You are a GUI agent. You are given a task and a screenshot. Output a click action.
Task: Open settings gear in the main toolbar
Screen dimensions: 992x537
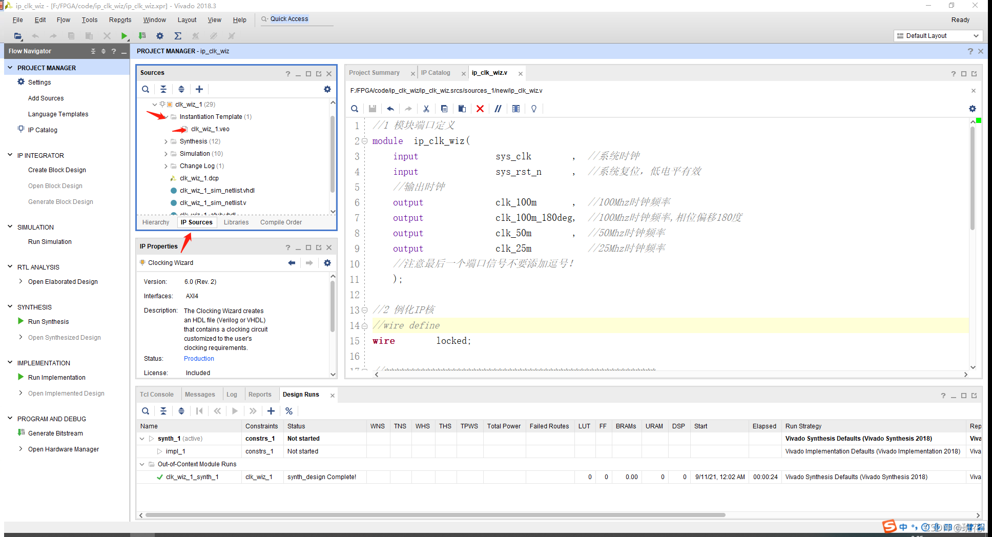pyautogui.click(x=160, y=36)
